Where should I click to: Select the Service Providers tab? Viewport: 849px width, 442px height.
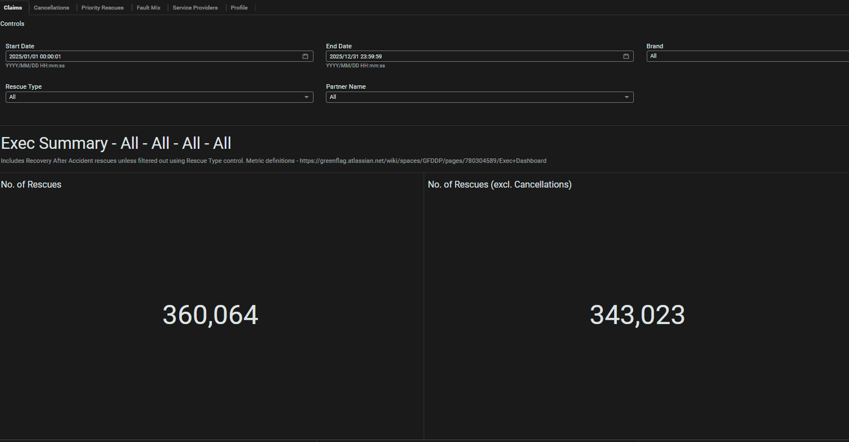pyautogui.click(x=195, y=8)
